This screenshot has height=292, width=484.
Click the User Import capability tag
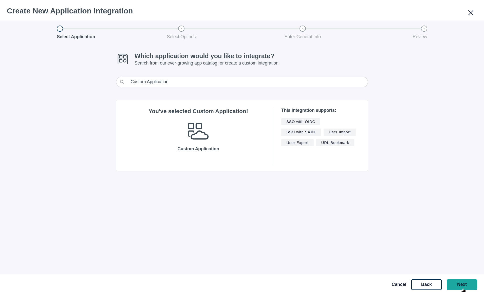coord(340,132)
